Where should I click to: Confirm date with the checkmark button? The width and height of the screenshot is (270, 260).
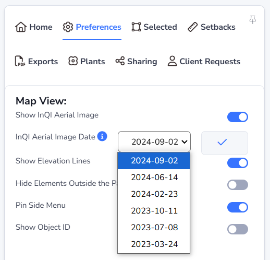coord(225,143)
